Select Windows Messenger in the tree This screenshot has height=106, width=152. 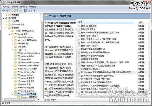tap(27, 69)
